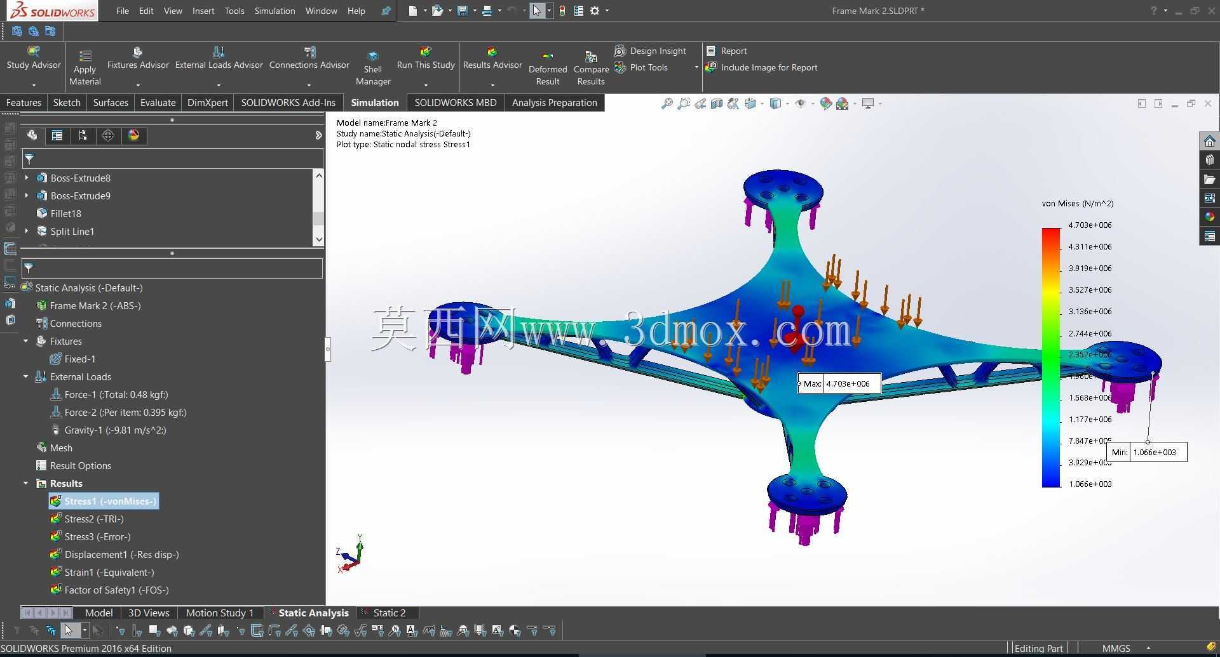
Task: Click the Apply Material icon
Action: click(x=85, y=56)
